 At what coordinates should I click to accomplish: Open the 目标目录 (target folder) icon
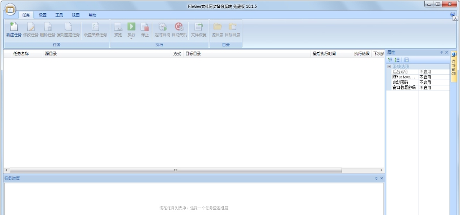pyautogui.click(x=232, y=27)
